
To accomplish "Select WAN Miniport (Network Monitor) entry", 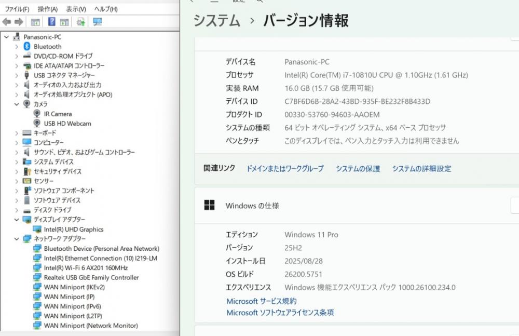I will pyautogui.click(x=91, y=326).
